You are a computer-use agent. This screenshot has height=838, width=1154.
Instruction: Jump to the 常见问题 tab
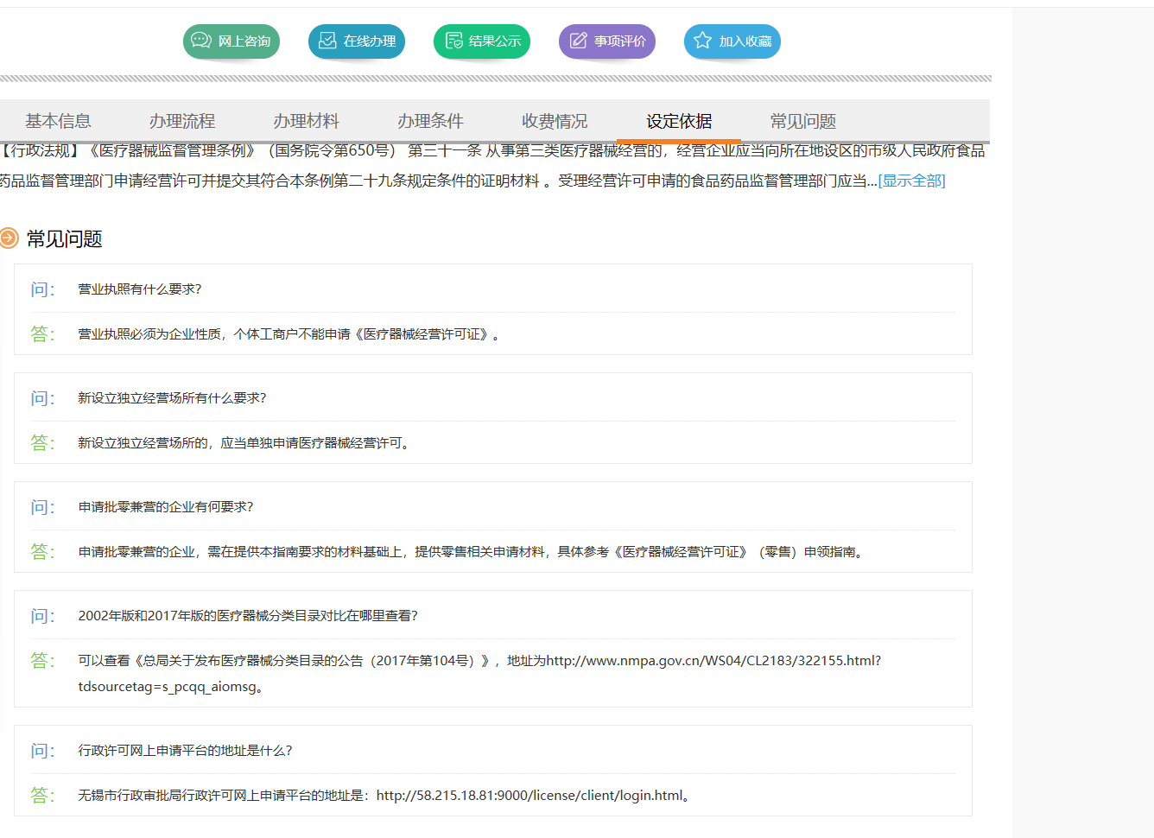(x=804, y=121)
